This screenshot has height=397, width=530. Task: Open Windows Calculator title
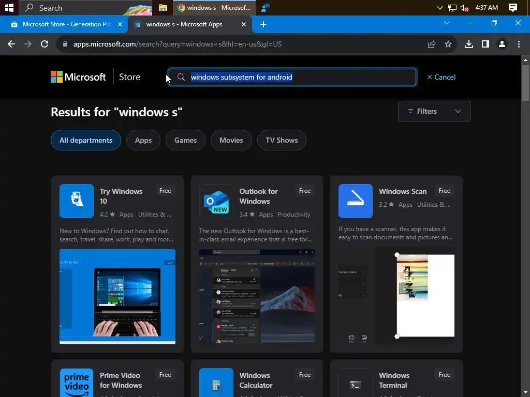(256, 380)
